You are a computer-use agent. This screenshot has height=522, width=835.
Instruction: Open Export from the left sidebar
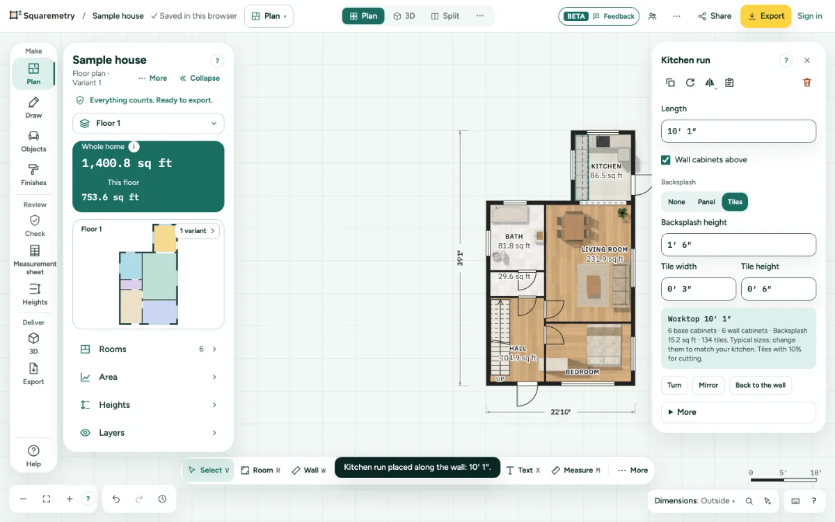coord(33,374)
